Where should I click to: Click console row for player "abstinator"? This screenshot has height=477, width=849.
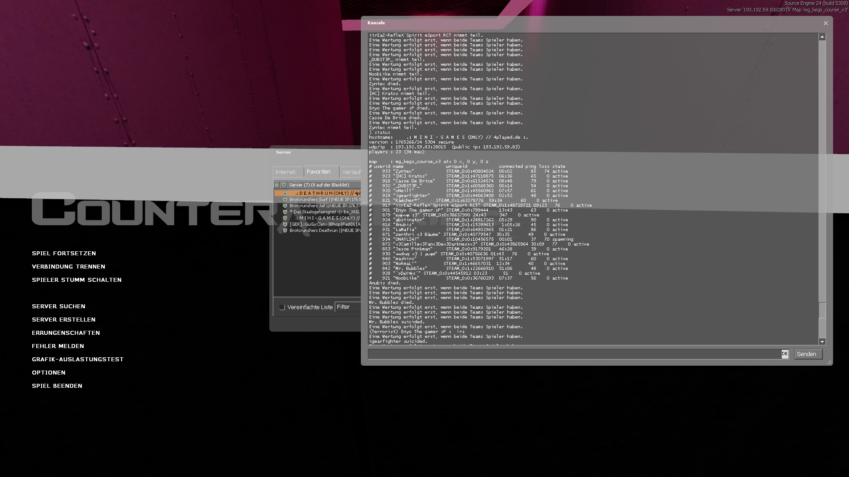pos(469,220)
